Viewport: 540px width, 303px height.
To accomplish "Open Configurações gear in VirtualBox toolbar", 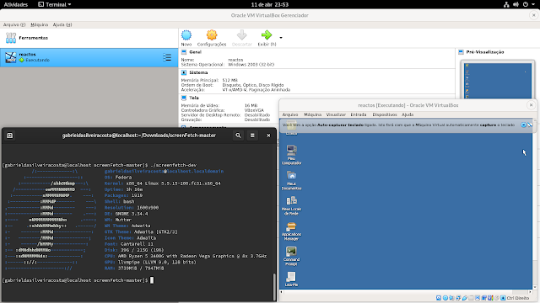I will (212, 35).
